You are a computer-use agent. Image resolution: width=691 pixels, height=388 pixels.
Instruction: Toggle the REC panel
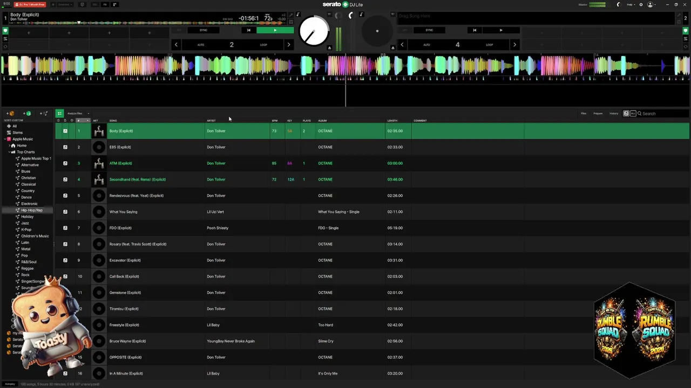[x=95, y=4]
